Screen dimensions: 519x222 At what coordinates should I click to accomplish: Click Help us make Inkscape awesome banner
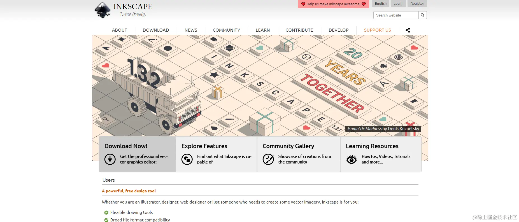tap(334, 4)
